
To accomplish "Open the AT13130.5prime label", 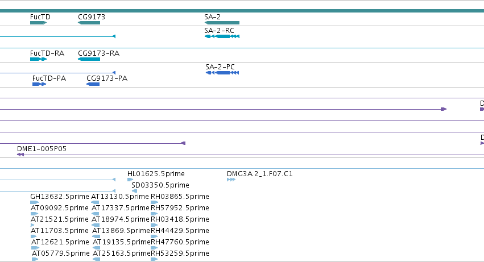I will pos(120,197).
